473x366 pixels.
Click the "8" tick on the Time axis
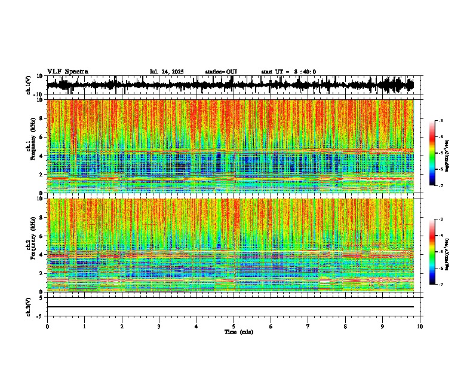coord(345,327)
